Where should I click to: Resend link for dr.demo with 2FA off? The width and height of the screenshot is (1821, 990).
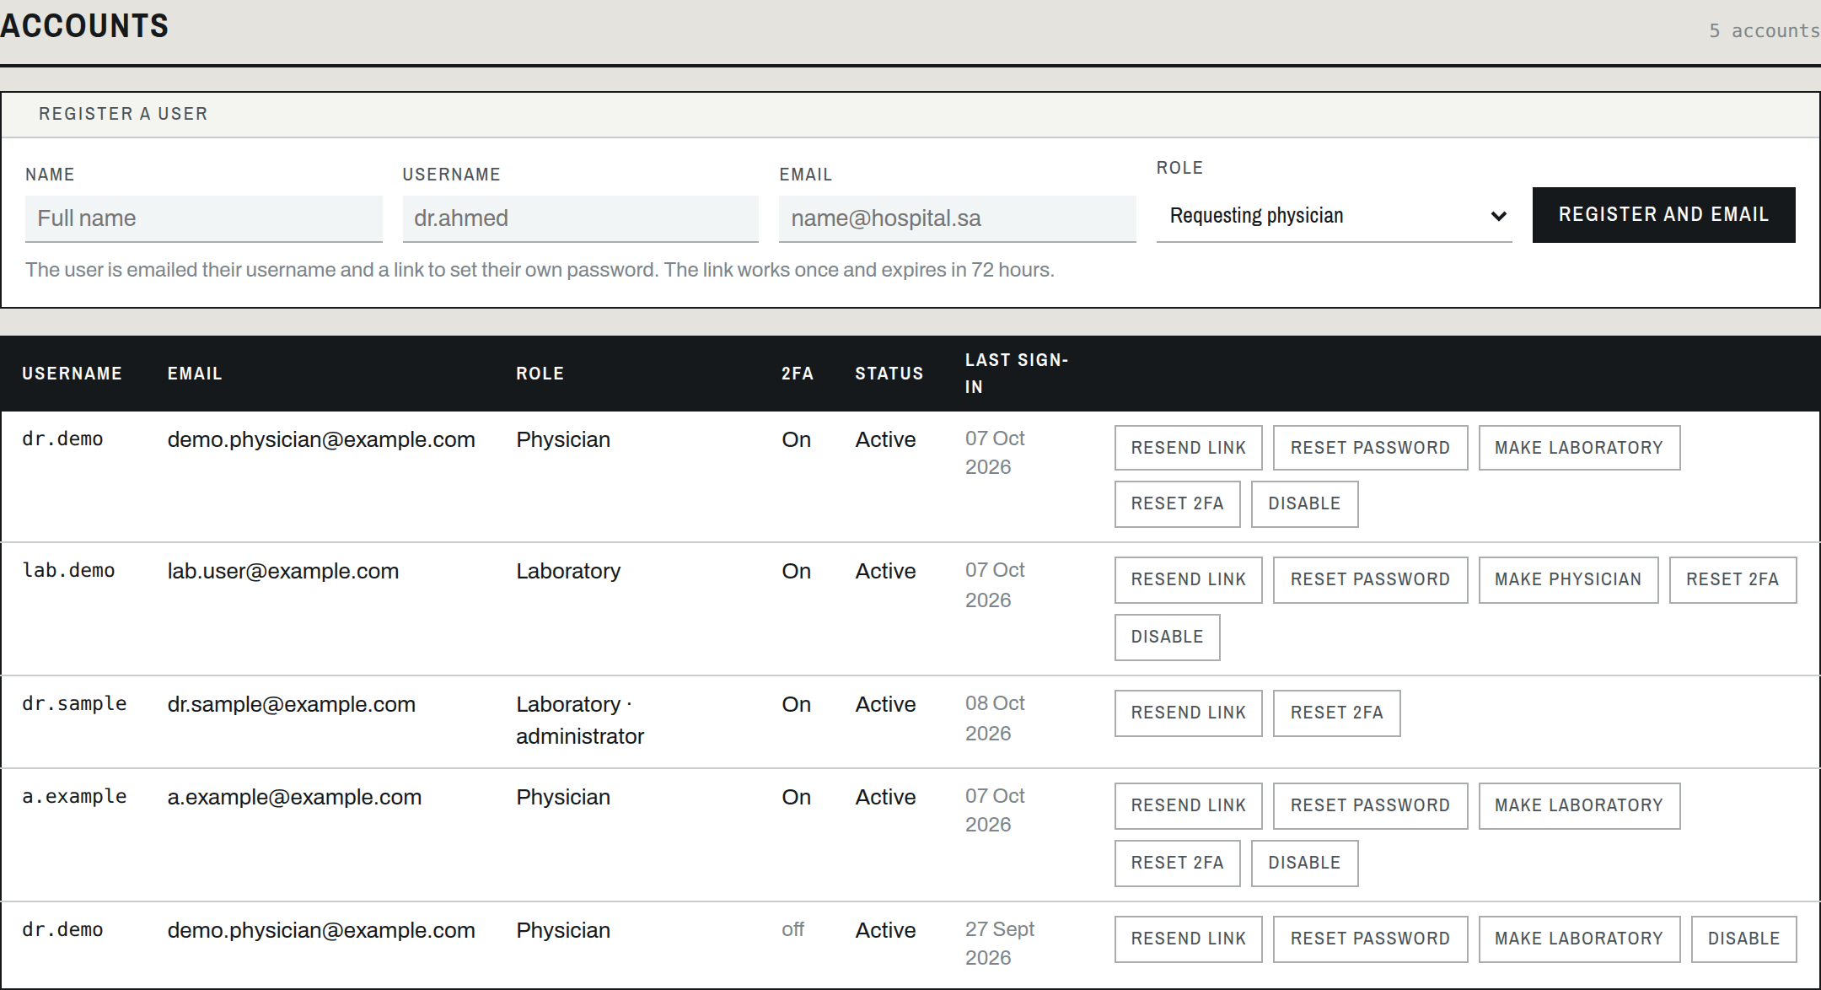click(x=1188, y=939)
